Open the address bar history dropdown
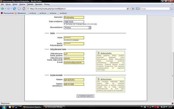 (130, 8)
